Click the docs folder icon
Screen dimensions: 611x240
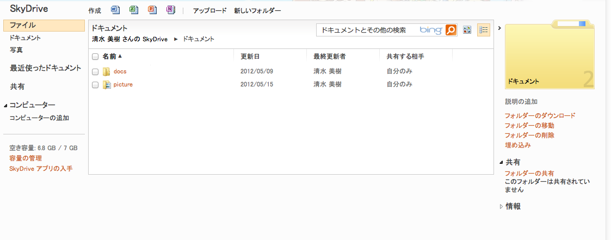(107, 72)
